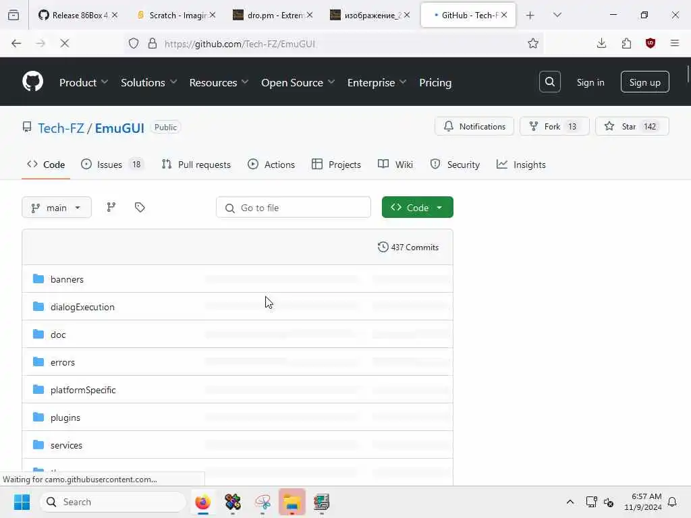Bookmark this page with star icon

(x=533, y=43)
